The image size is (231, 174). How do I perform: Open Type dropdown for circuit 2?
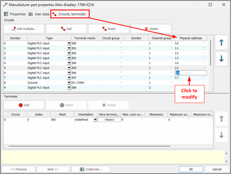tap(69, 53)
